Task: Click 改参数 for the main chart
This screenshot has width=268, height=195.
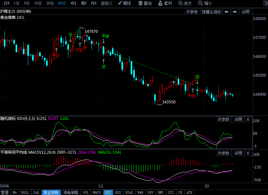Action: point(192,12)
